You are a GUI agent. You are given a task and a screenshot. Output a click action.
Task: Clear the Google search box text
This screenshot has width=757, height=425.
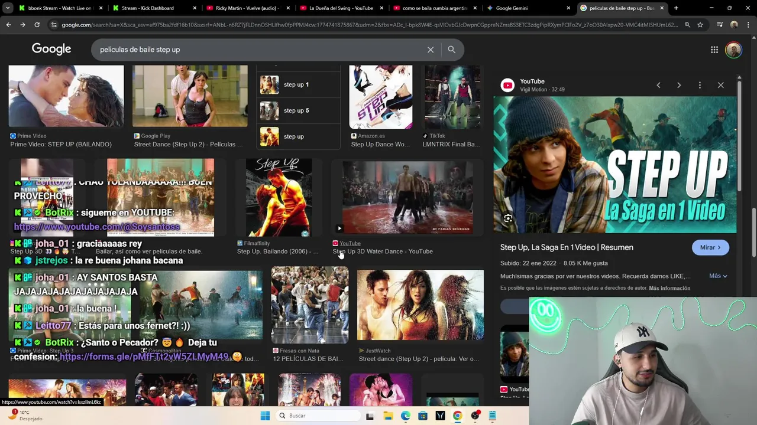point(431,50)
